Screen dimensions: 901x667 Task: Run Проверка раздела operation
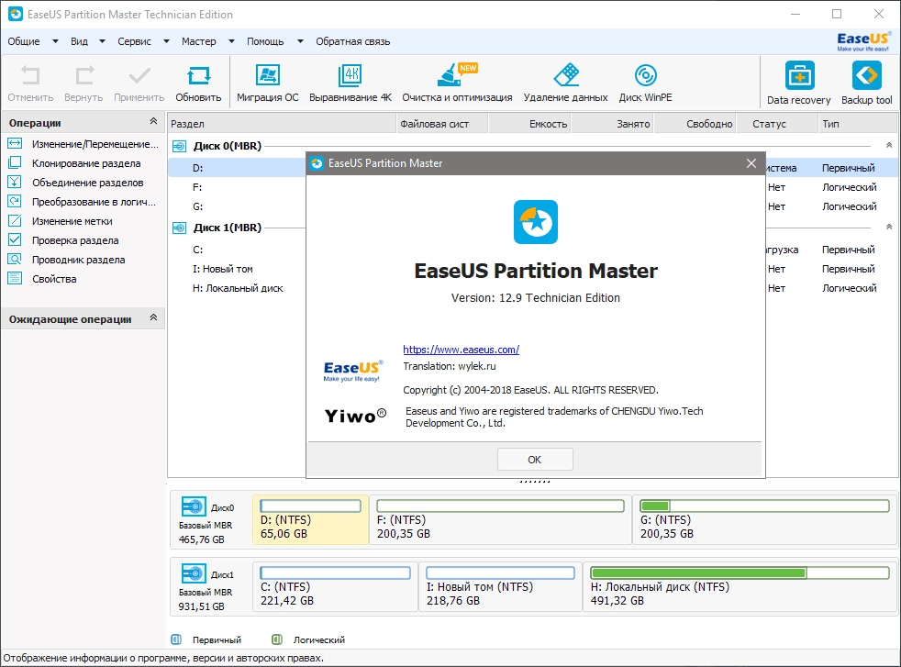[63, 240]
